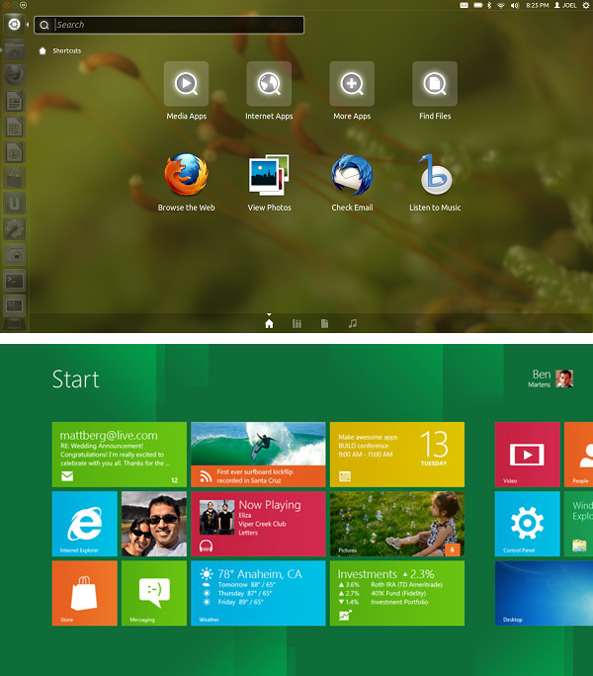The width and height of the screenshot is (593, 676).
Task: Click the Ben Martens user account
Action: [552, 379]
